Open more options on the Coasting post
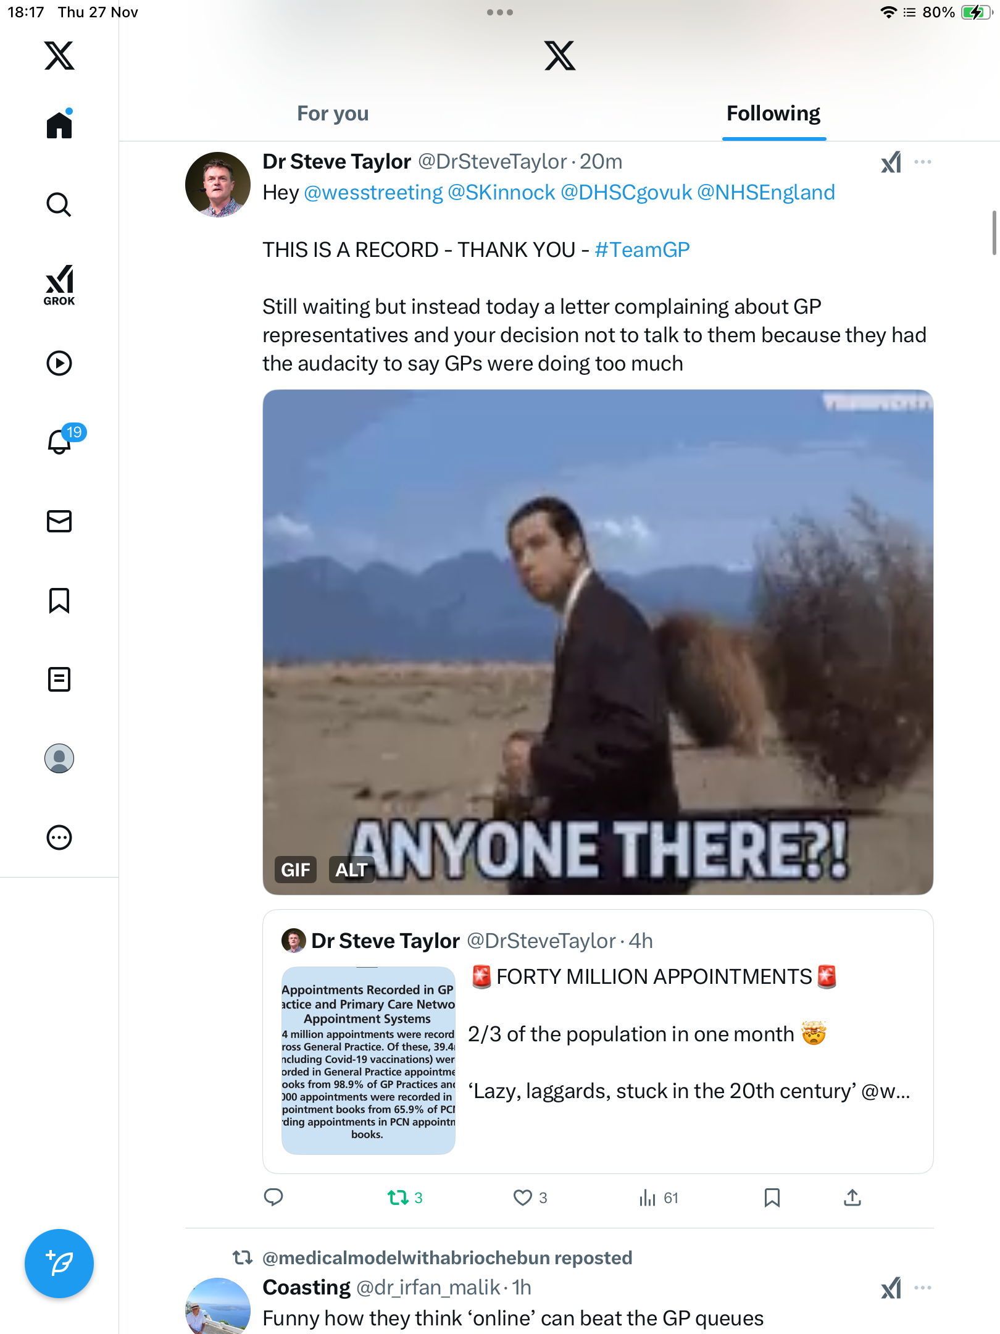The width and height of the screenshot is (1000, 1334). 923,1288
